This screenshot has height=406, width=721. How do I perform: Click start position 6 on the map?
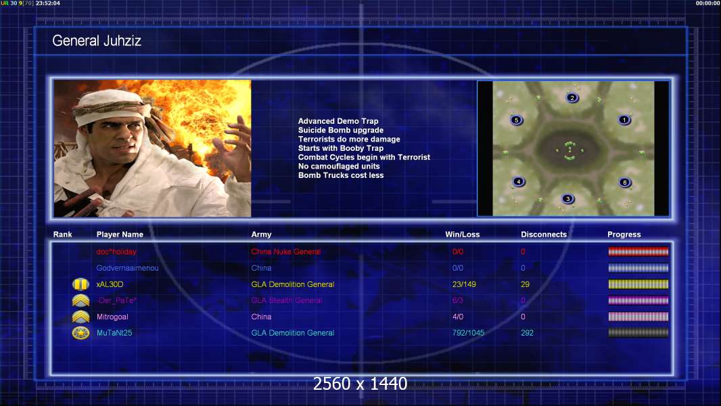click(x=624, y=183)
